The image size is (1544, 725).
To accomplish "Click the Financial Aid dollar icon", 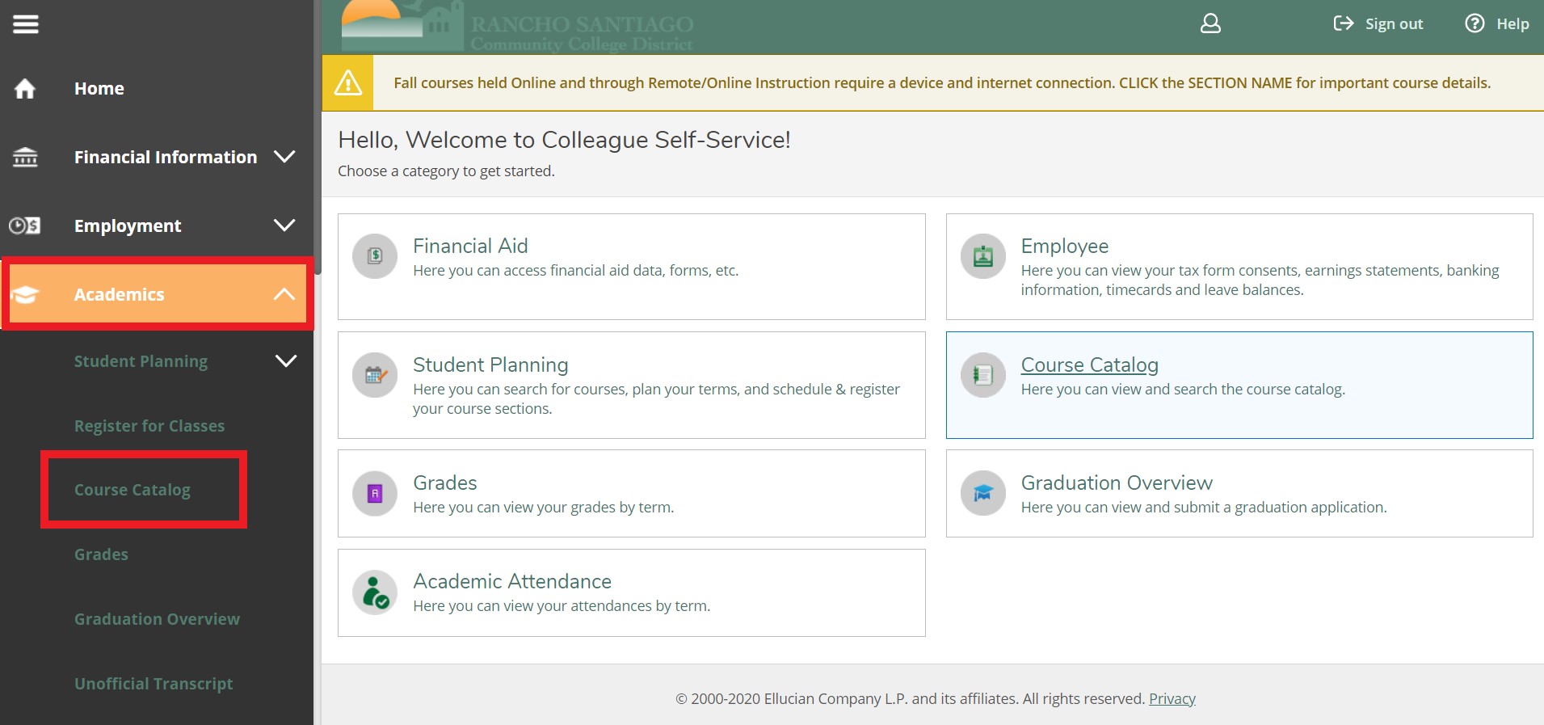I will click(x=375, y=256).
